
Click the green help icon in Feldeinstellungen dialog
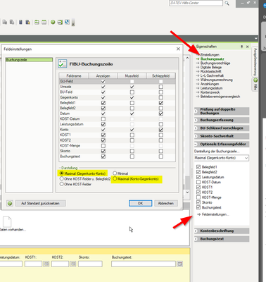[x=10, y=203]
